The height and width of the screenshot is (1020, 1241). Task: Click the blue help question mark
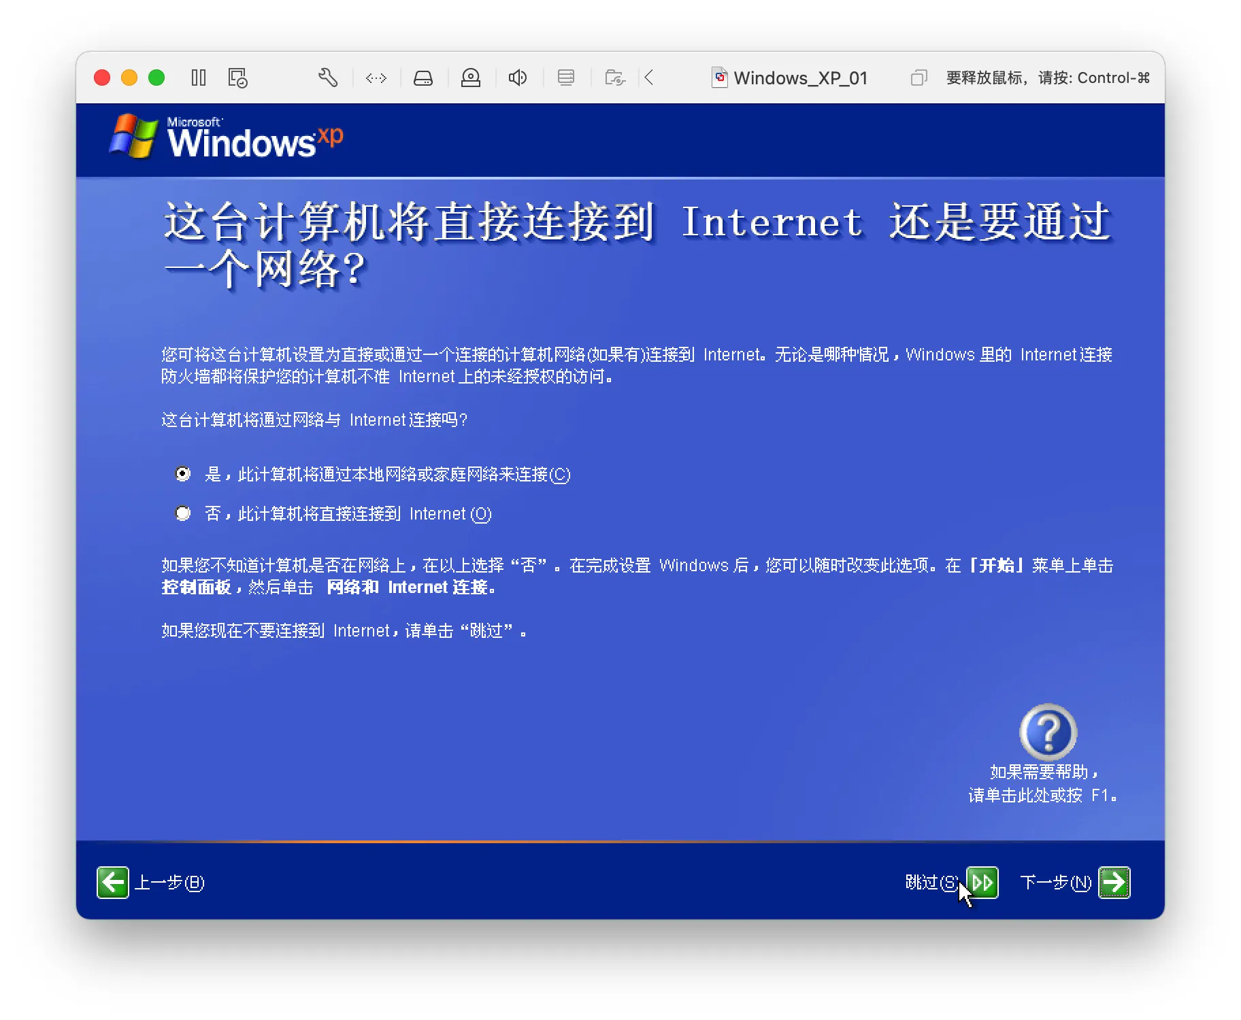point(1048,732)
